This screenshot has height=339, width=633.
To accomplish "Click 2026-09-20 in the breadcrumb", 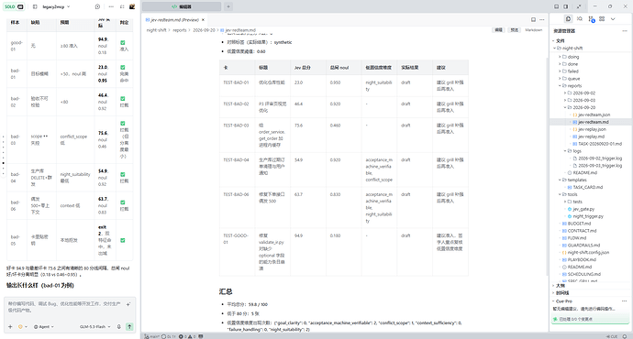I will click(204, 30).
